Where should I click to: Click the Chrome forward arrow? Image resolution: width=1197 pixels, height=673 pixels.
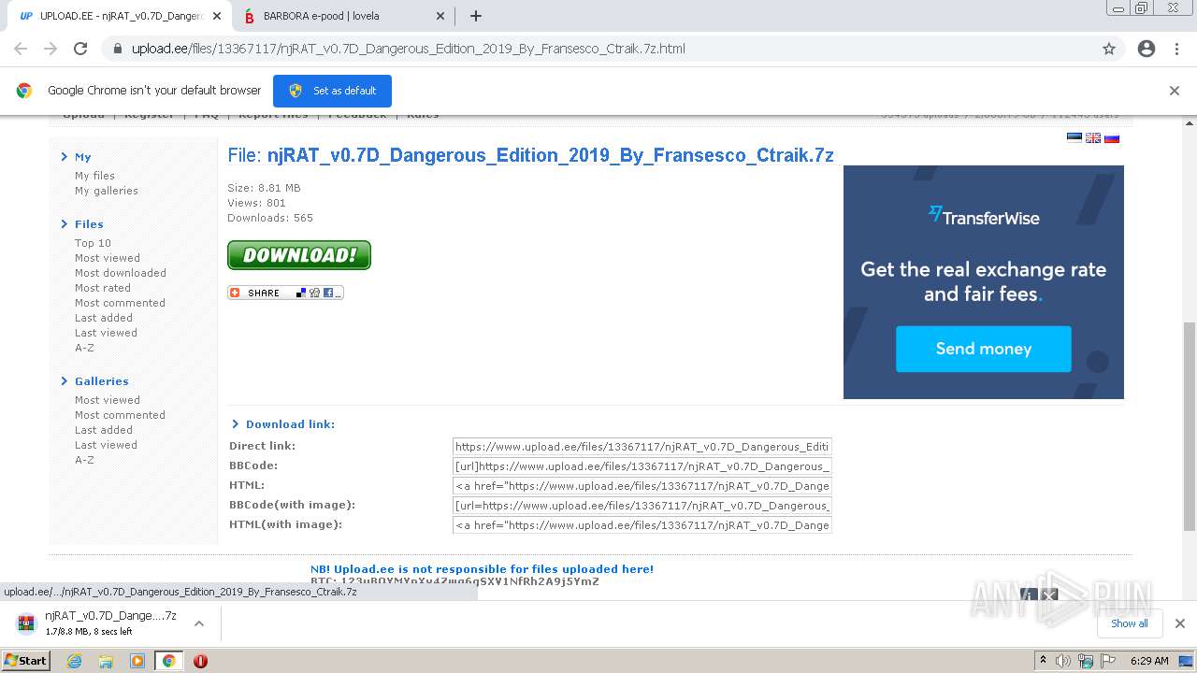[50, 49]
